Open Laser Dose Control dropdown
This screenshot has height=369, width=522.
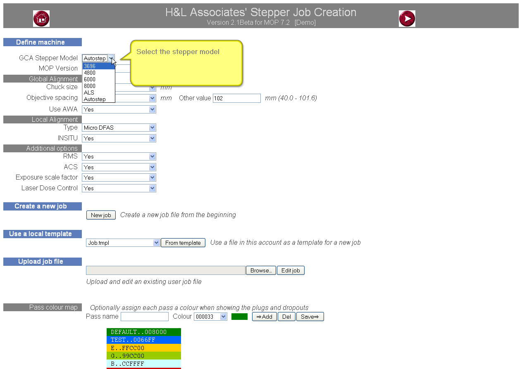[119, 188]
